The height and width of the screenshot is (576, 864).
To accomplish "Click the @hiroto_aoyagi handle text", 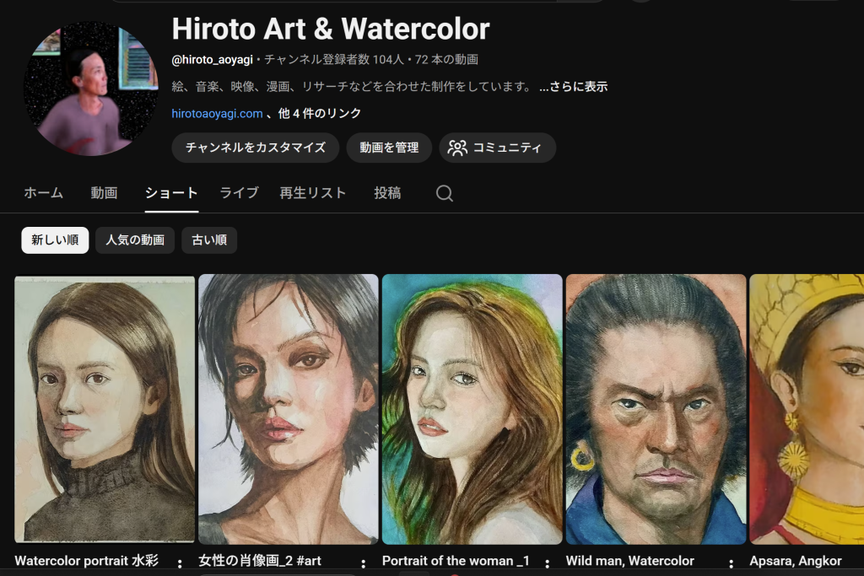I will [x=212, y=60].
